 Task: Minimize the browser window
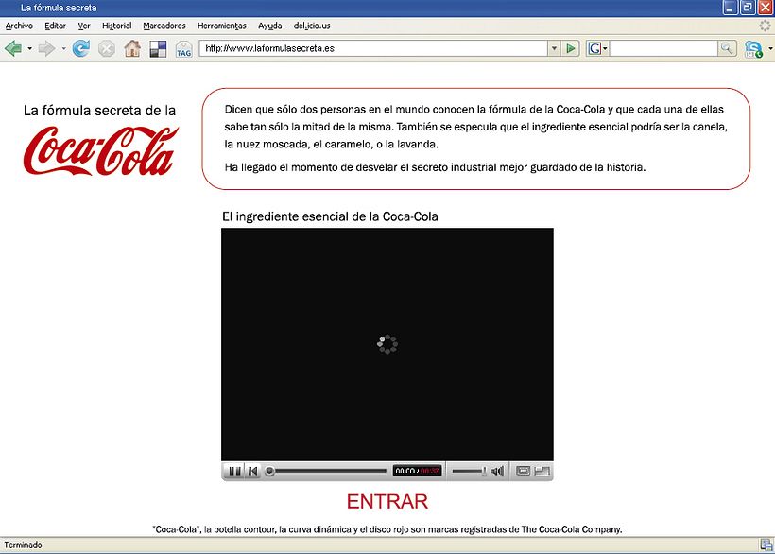[x=730, y=8]
